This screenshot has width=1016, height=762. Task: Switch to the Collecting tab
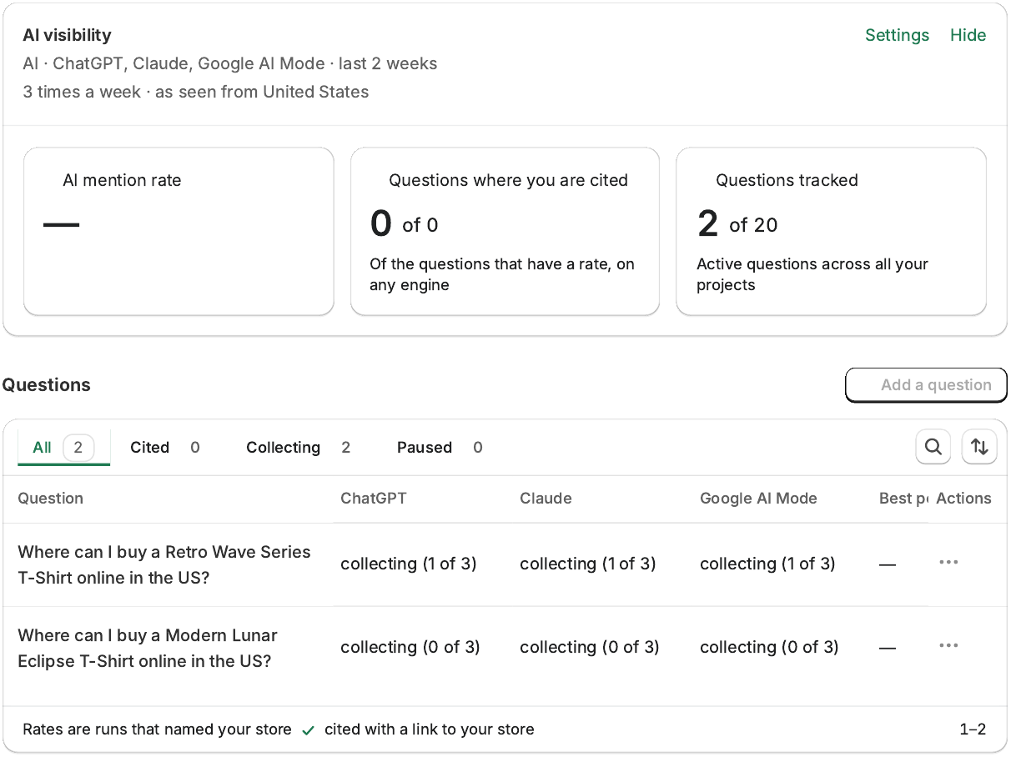298,448
